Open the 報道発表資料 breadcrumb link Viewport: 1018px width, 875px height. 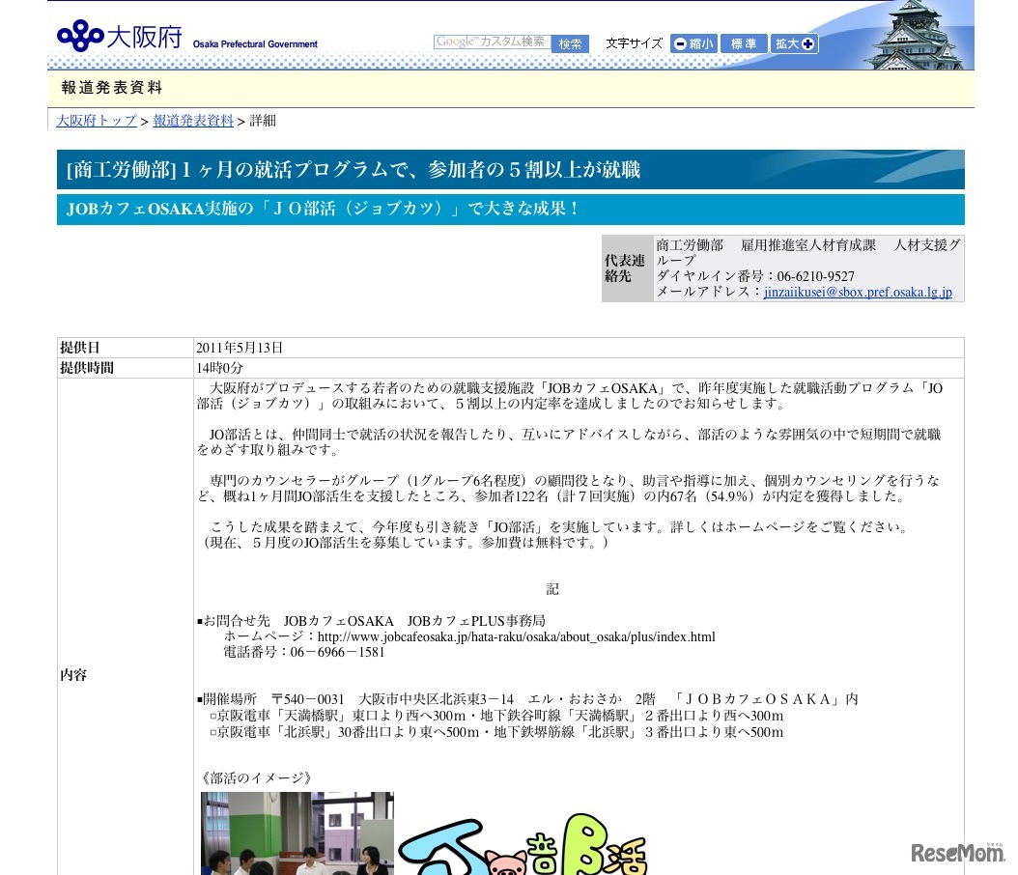pos(193,121)
